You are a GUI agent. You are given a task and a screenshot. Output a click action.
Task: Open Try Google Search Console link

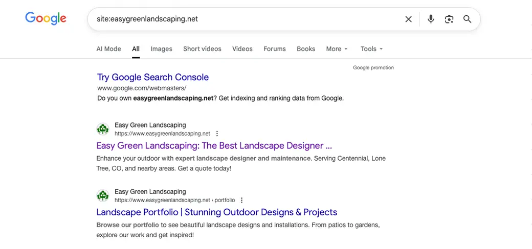pos(153,78)
